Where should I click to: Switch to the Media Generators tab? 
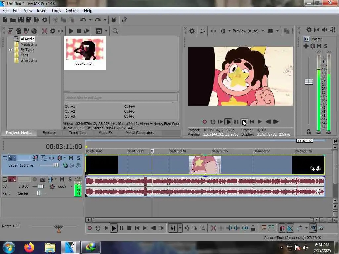point(140,133)
